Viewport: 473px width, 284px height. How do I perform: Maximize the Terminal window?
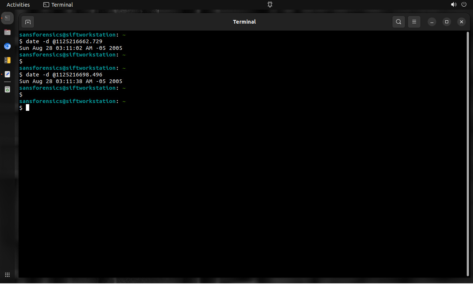[x=447, y=22]
